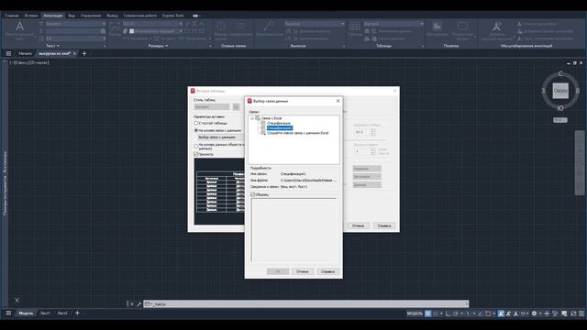
Task: Open the layout tabs hamburger menu
Action: pos(8,313)
